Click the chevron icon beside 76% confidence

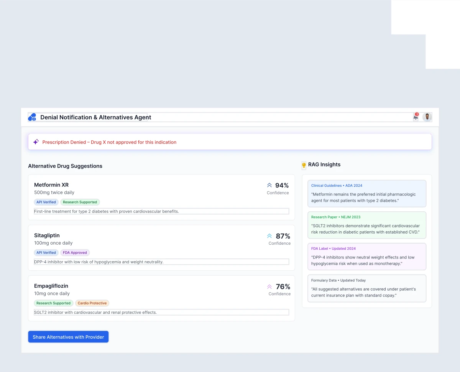tap(269, 286)
